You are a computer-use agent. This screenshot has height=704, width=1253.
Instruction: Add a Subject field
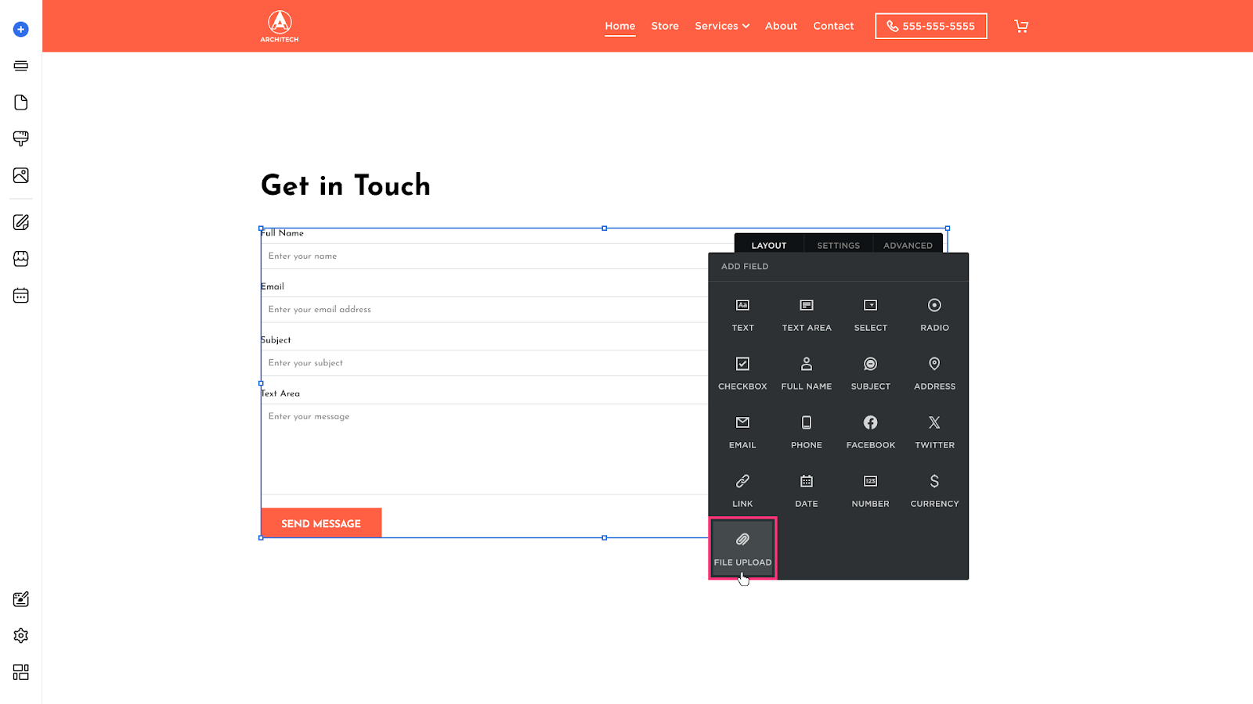871,373
